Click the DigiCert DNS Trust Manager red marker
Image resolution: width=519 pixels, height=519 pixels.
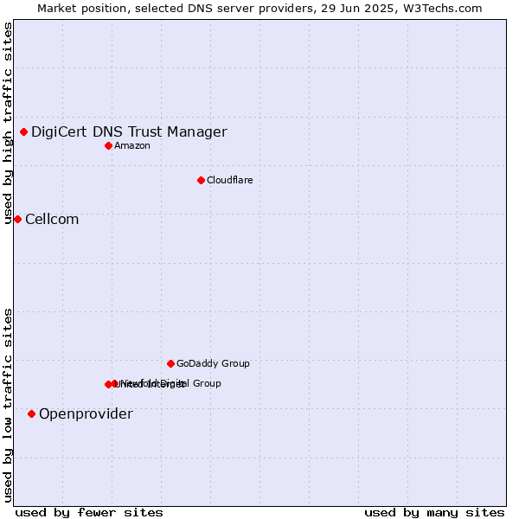coord(24,132)
